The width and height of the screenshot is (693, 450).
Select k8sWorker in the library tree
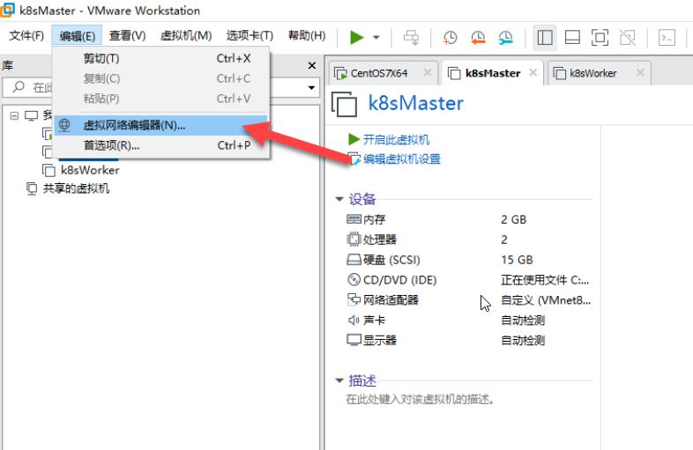click(90, 171)
